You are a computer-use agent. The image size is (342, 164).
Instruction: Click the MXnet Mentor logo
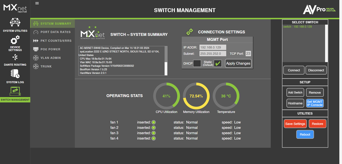(15, 8)
